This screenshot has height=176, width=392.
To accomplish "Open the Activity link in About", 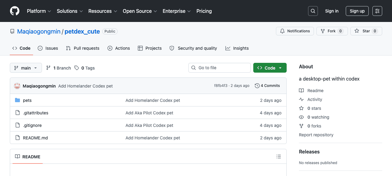I will tap(311, 99).
